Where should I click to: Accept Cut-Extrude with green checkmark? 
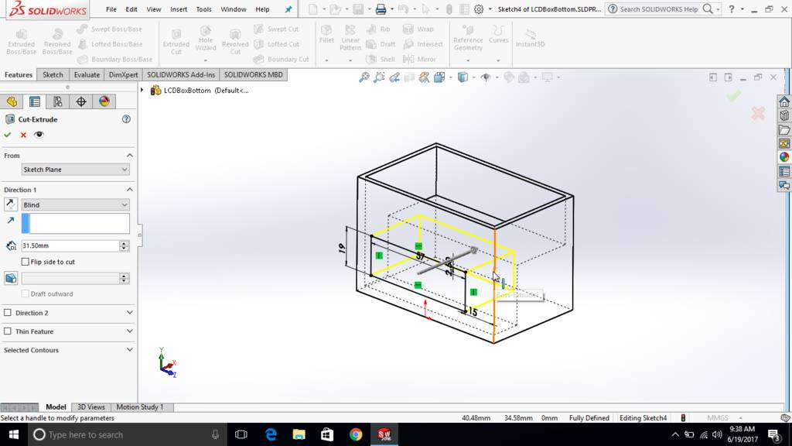tap(8, 135)
